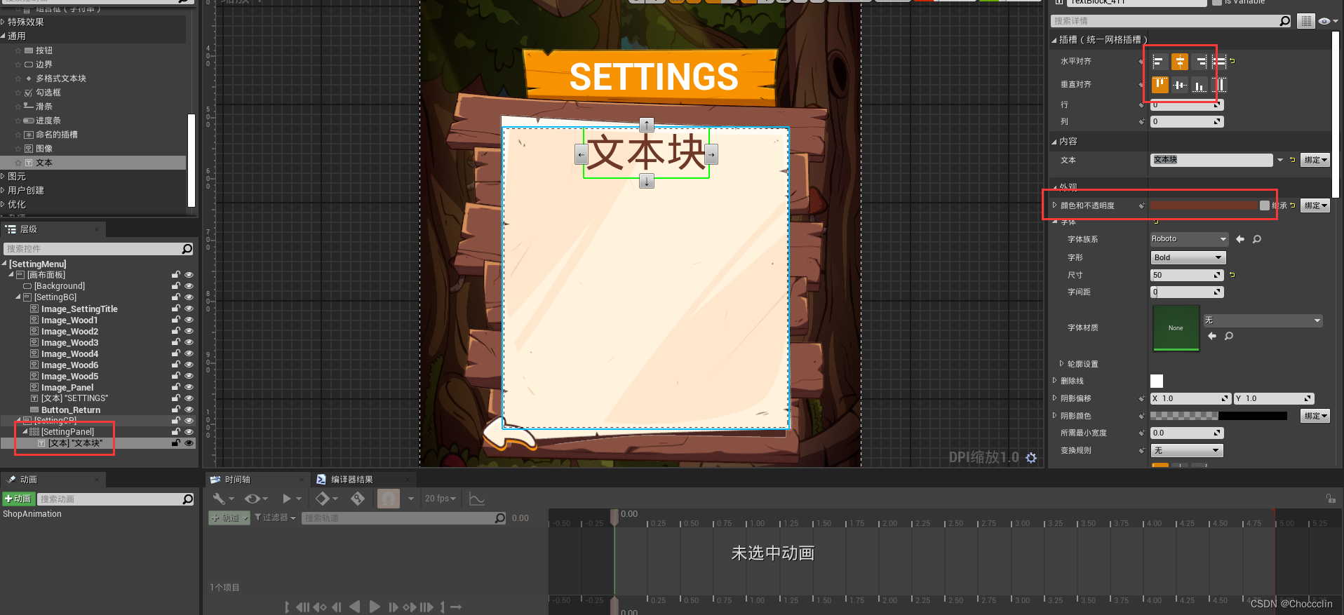Set vertical alignment to bottom
Screen dimensions: 1344x615
1200,85
